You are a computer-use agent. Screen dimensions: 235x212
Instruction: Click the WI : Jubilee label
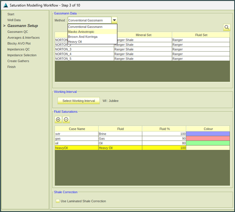click(x=110, y=101)
